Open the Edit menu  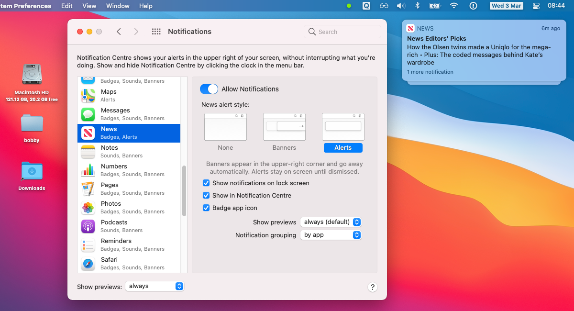point(66,6)
